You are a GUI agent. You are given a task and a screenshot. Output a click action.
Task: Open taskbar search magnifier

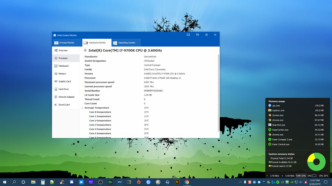pos(14,182)
